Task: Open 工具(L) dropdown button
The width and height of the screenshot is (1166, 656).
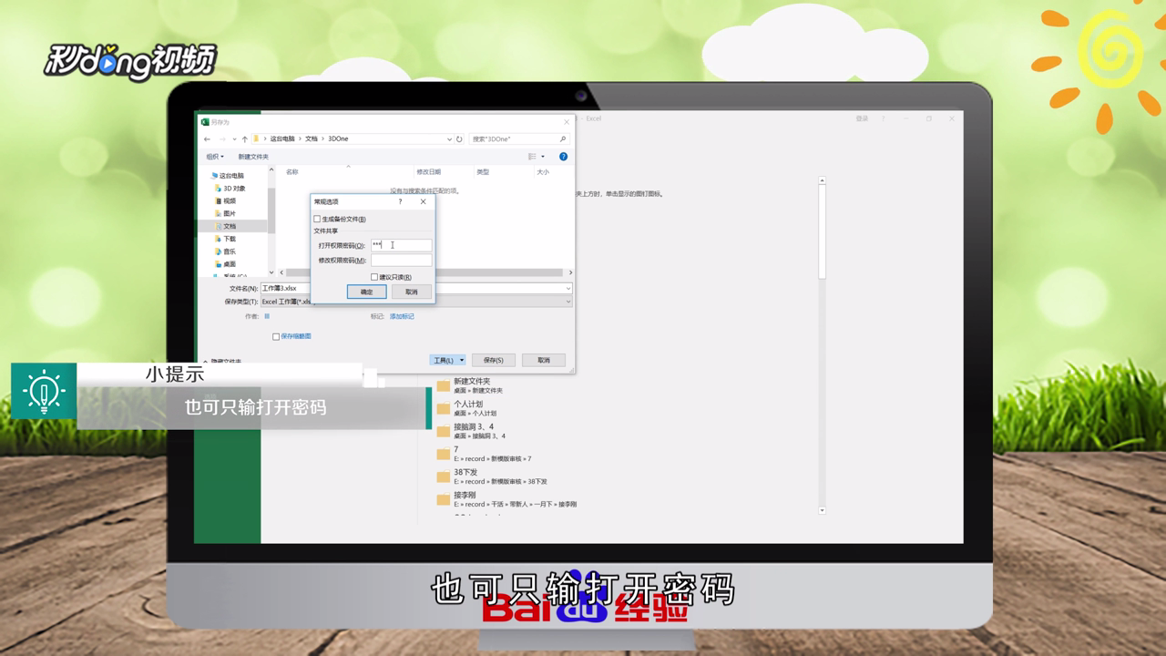Action: point(447,360)
